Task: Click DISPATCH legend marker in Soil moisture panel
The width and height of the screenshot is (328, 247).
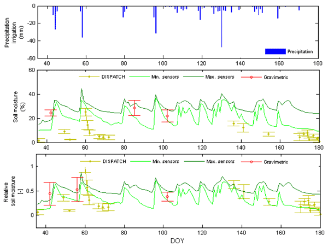Action: point(89,77)
